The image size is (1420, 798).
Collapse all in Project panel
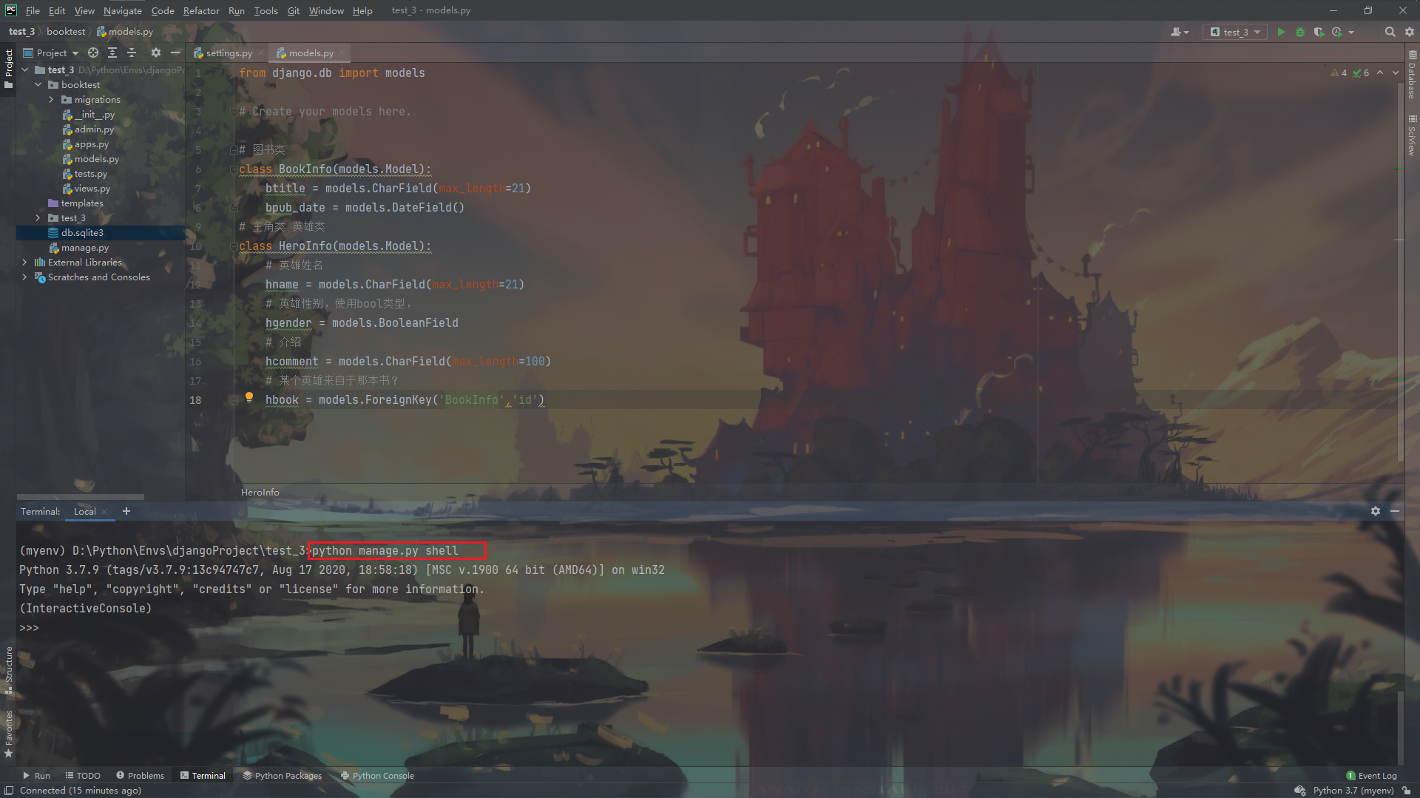pos(132,53)
